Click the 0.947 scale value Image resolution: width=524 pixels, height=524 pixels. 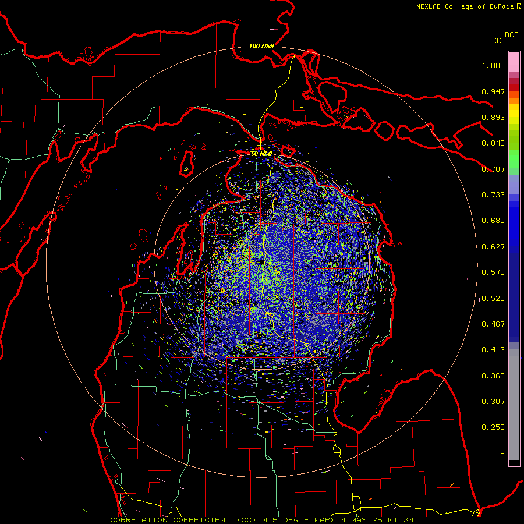[493, 91]
